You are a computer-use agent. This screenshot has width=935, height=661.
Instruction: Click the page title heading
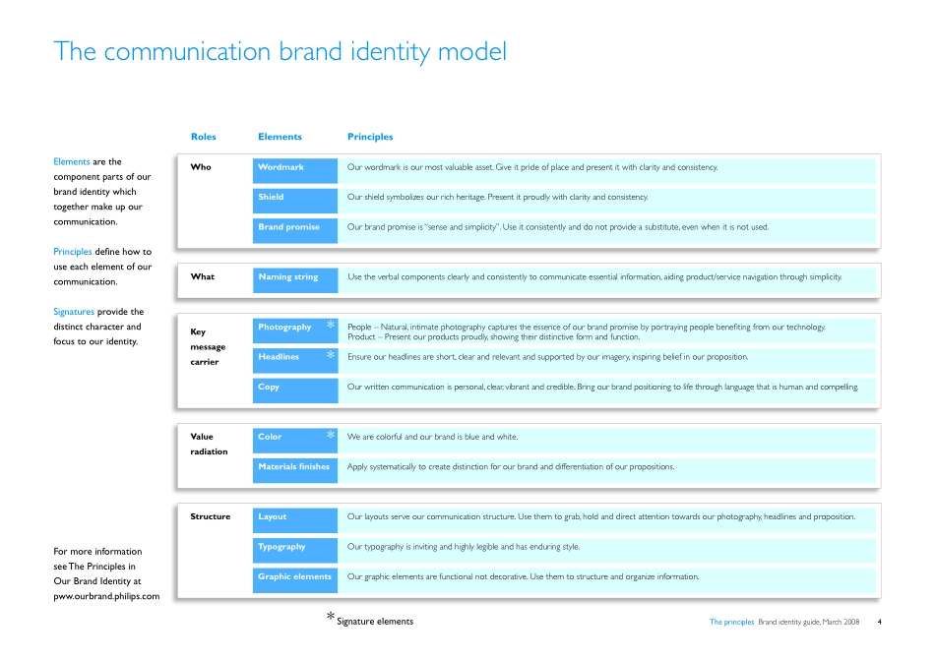coord(280,51)
